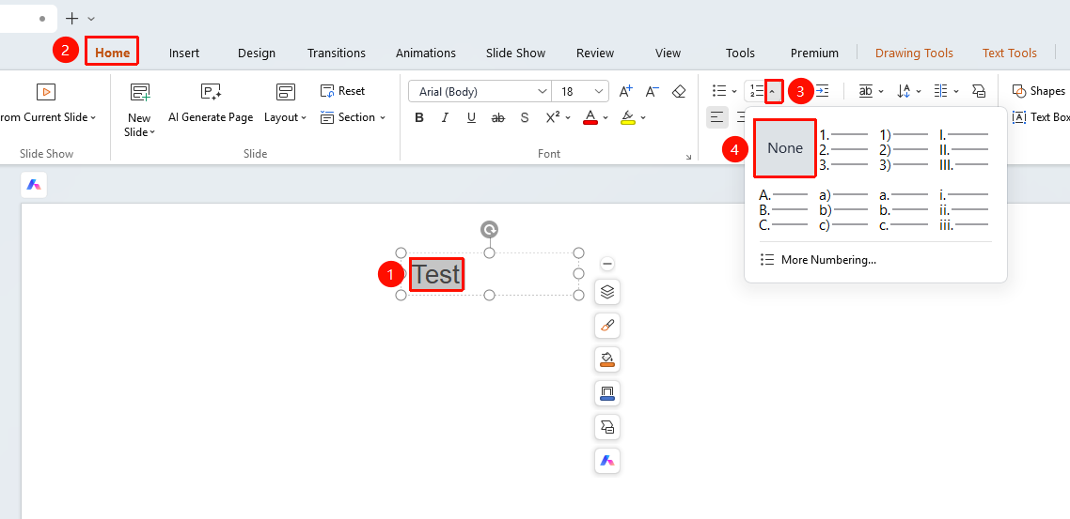Expand the bullets dropdown arrow

(734, 91)
